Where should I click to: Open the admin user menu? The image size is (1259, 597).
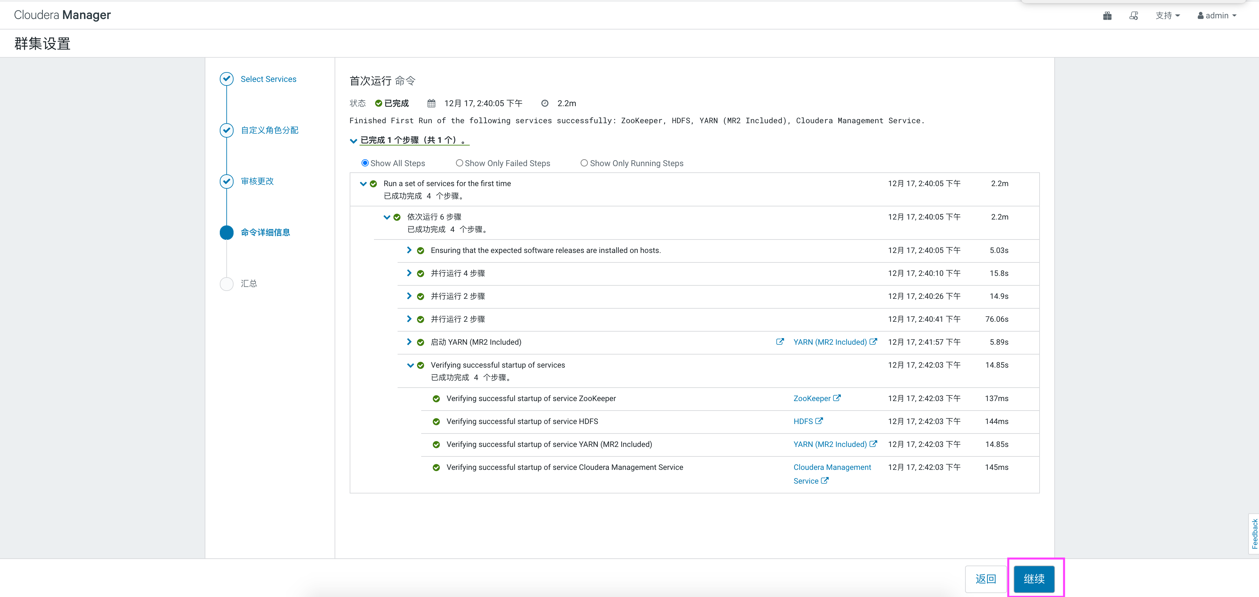1216,16
